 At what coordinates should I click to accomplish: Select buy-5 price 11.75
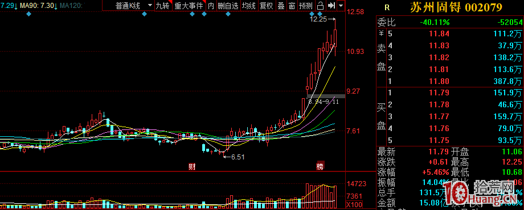point(439,140)
